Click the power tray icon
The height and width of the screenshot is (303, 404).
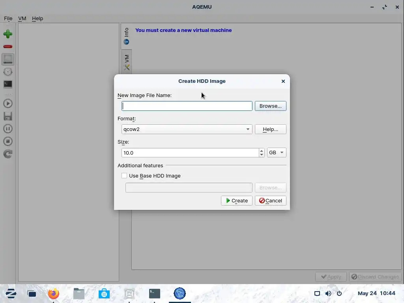click(x=339, y=294)
